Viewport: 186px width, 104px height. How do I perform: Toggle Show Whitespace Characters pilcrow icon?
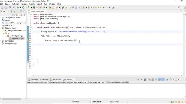pos(79,8)
